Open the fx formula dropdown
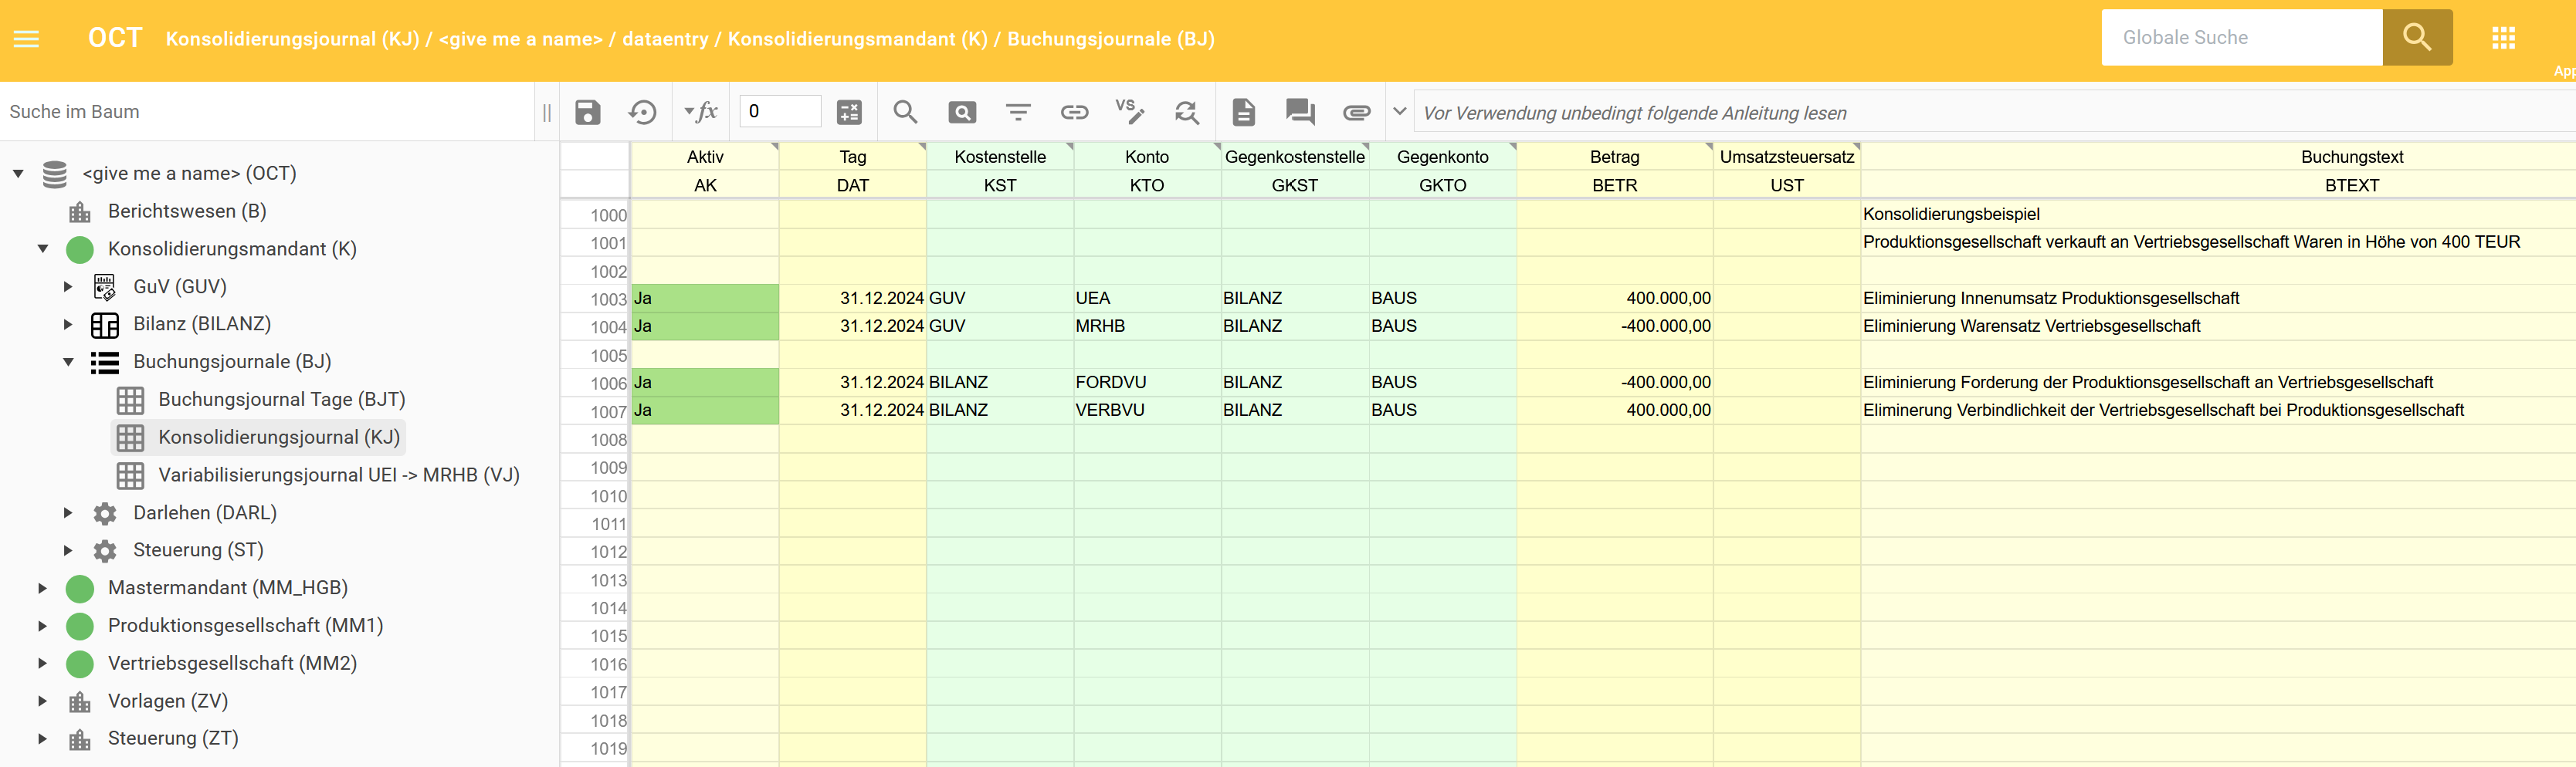Screen dimensions: 2576x767 [x=700, y=112]
